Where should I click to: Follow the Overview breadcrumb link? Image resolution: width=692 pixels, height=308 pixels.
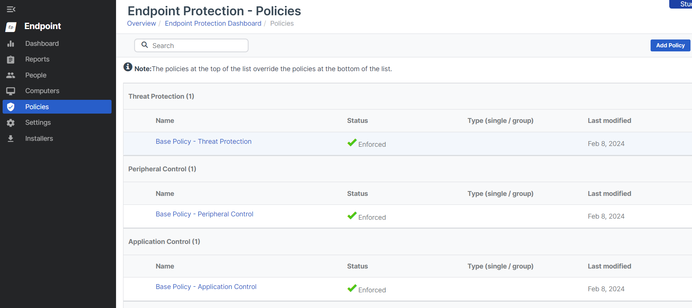point(141,23)
